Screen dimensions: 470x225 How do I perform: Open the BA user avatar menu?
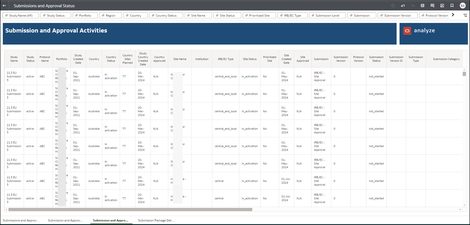(x=463, y=6)
